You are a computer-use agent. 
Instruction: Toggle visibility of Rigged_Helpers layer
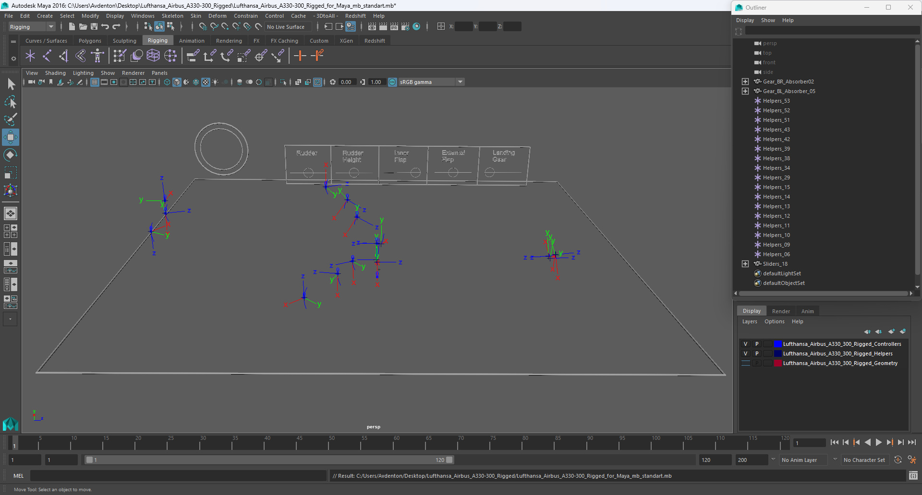[745, 354]
